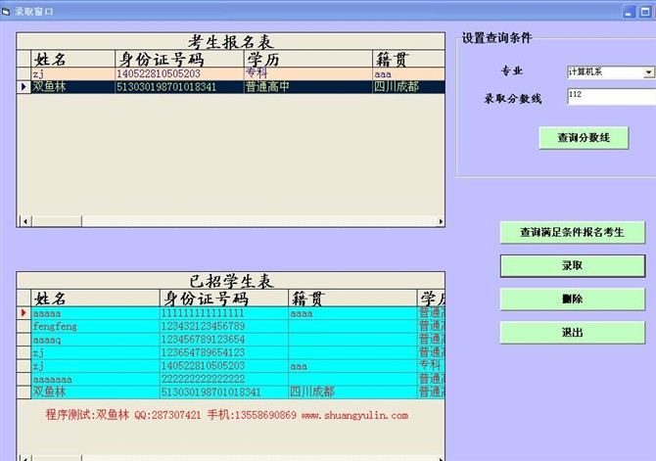The height and width of the screenshot is (461, 656).
Task: Click ID cell 123456789123654
Action: coord(224,340)
